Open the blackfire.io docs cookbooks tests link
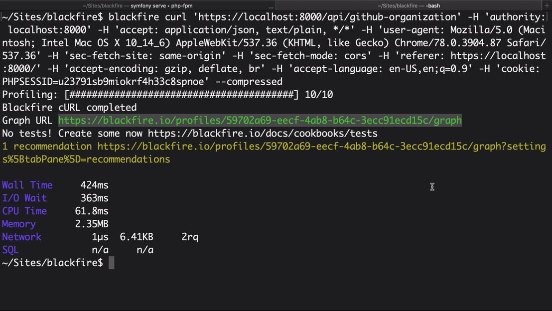Image resolution: width=552 pixels, height=311 pixels. click(263, 134)
